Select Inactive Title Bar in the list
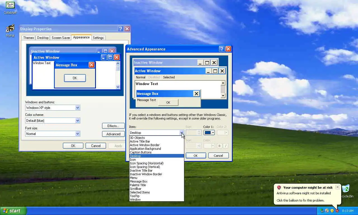The image size is (358, 215). coord(157,170)
